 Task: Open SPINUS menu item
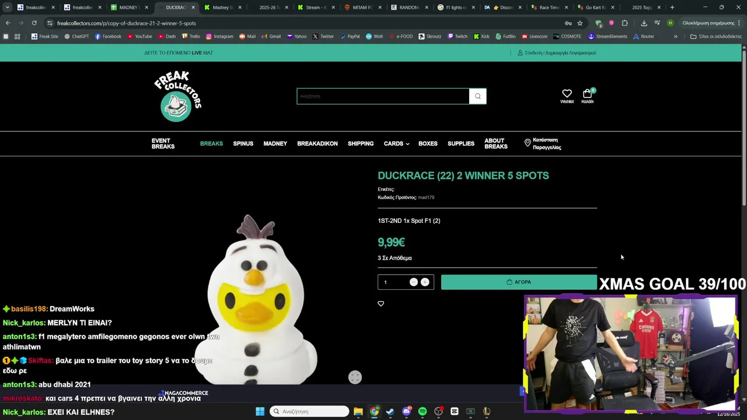[x=243, y=143]
